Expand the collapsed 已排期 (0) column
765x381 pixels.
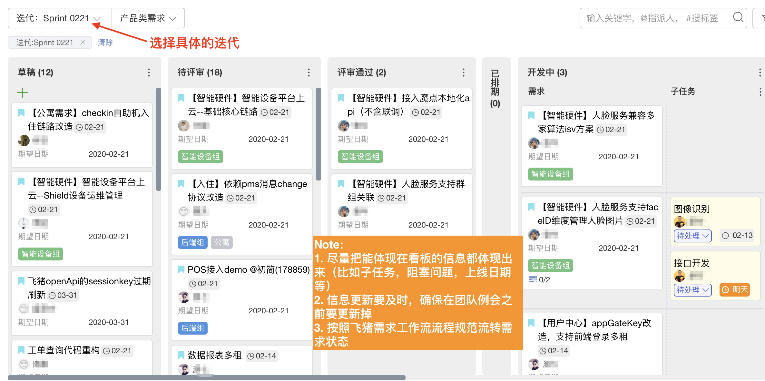(x=495, y=88)
